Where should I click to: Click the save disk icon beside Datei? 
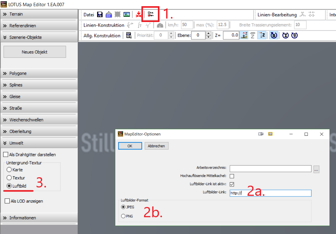[x=100, y=15]
